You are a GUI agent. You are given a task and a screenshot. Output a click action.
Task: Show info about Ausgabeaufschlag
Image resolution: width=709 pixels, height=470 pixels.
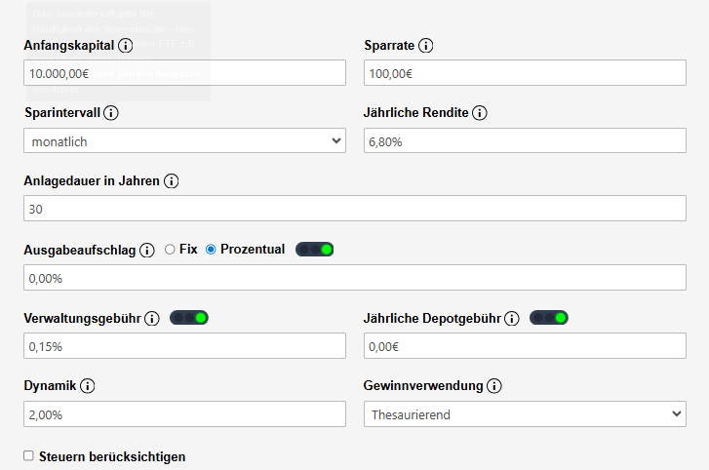[147, 250]
